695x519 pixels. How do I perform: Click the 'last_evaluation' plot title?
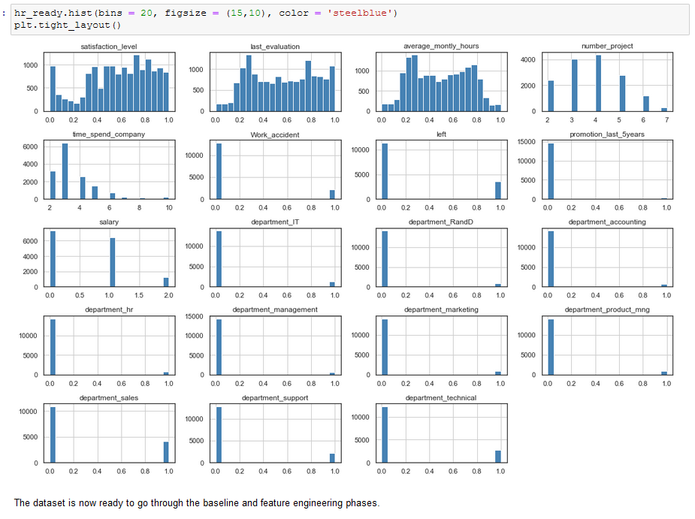(275, 47)
